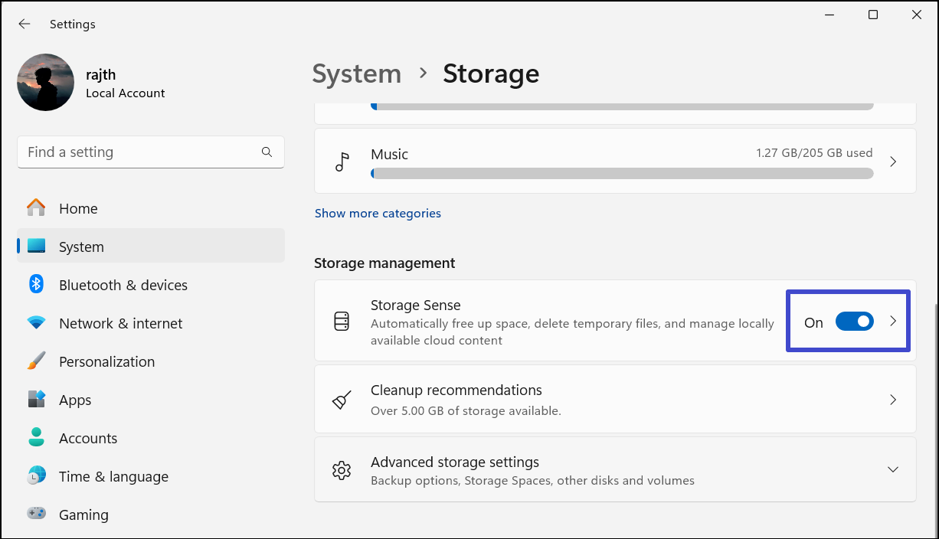The width and height of the screenshot is (939, 539).
Task: Select the Personalization brush icon
Action: 36,361
